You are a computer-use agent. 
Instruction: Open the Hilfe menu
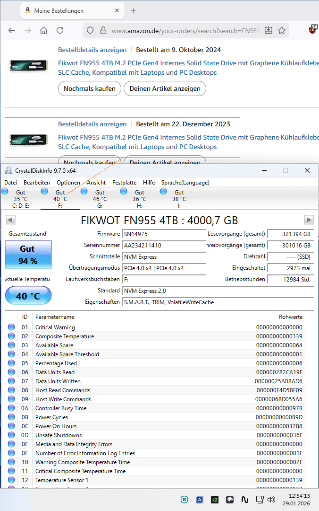(149, 183)
